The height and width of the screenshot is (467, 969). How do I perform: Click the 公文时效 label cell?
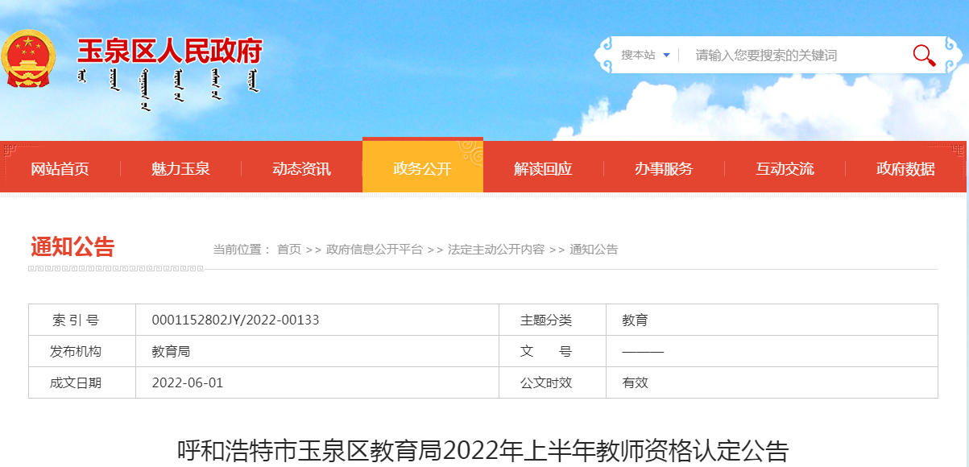pyautogui.click(x=553, y=383)
